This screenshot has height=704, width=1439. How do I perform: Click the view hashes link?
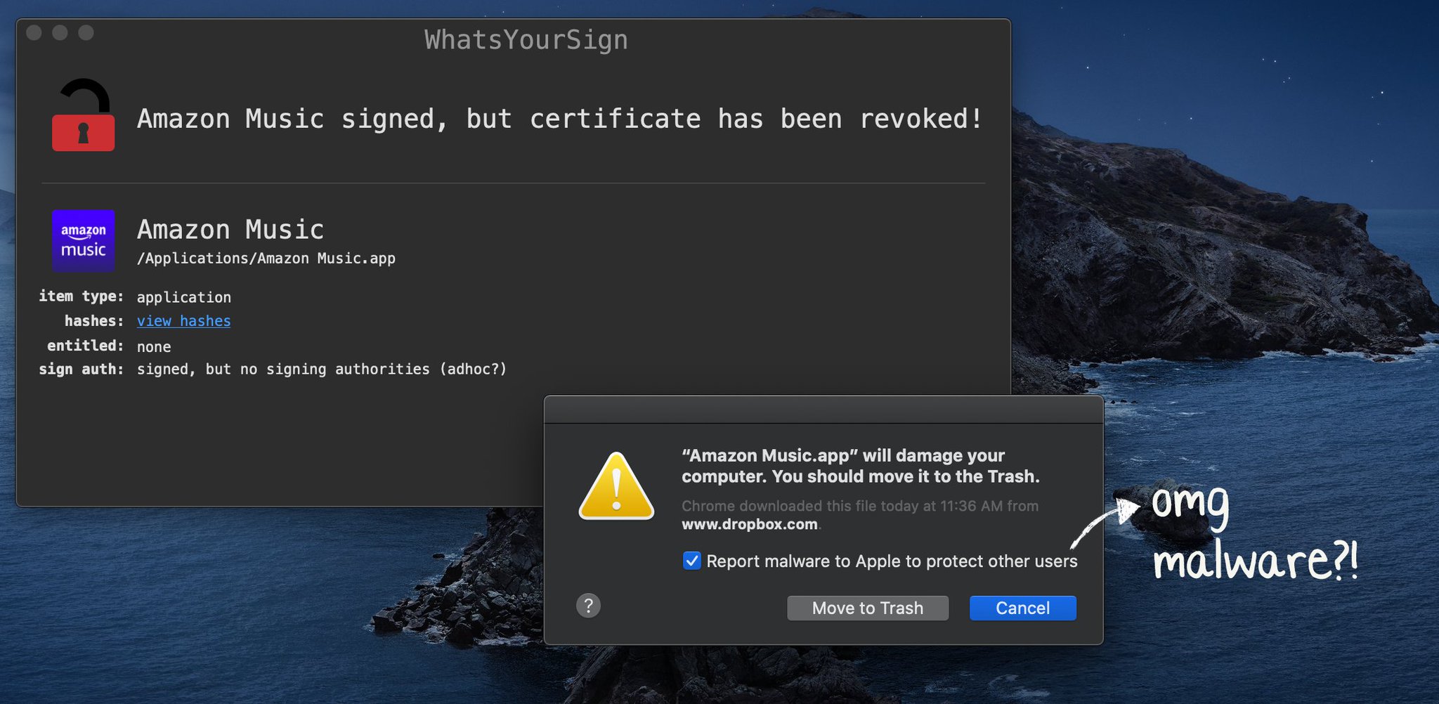(183, 321)
